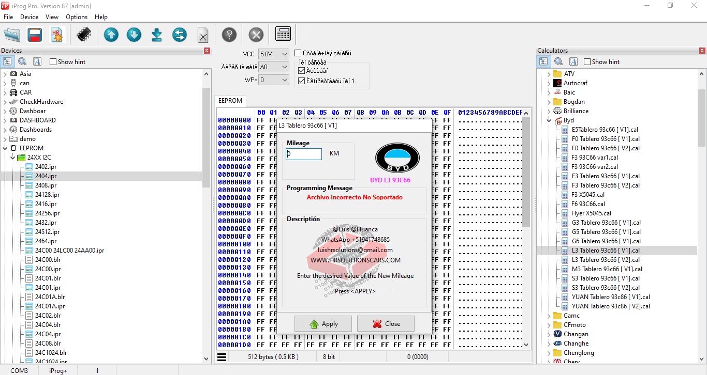Click the grey stop X toolbar icon
Image resolution: width=707 pixels, height=375 pixels.
256,35
